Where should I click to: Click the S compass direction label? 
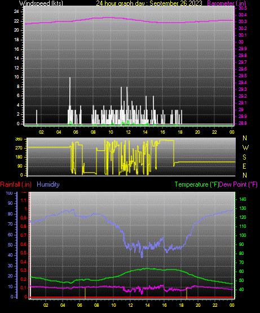244,157
